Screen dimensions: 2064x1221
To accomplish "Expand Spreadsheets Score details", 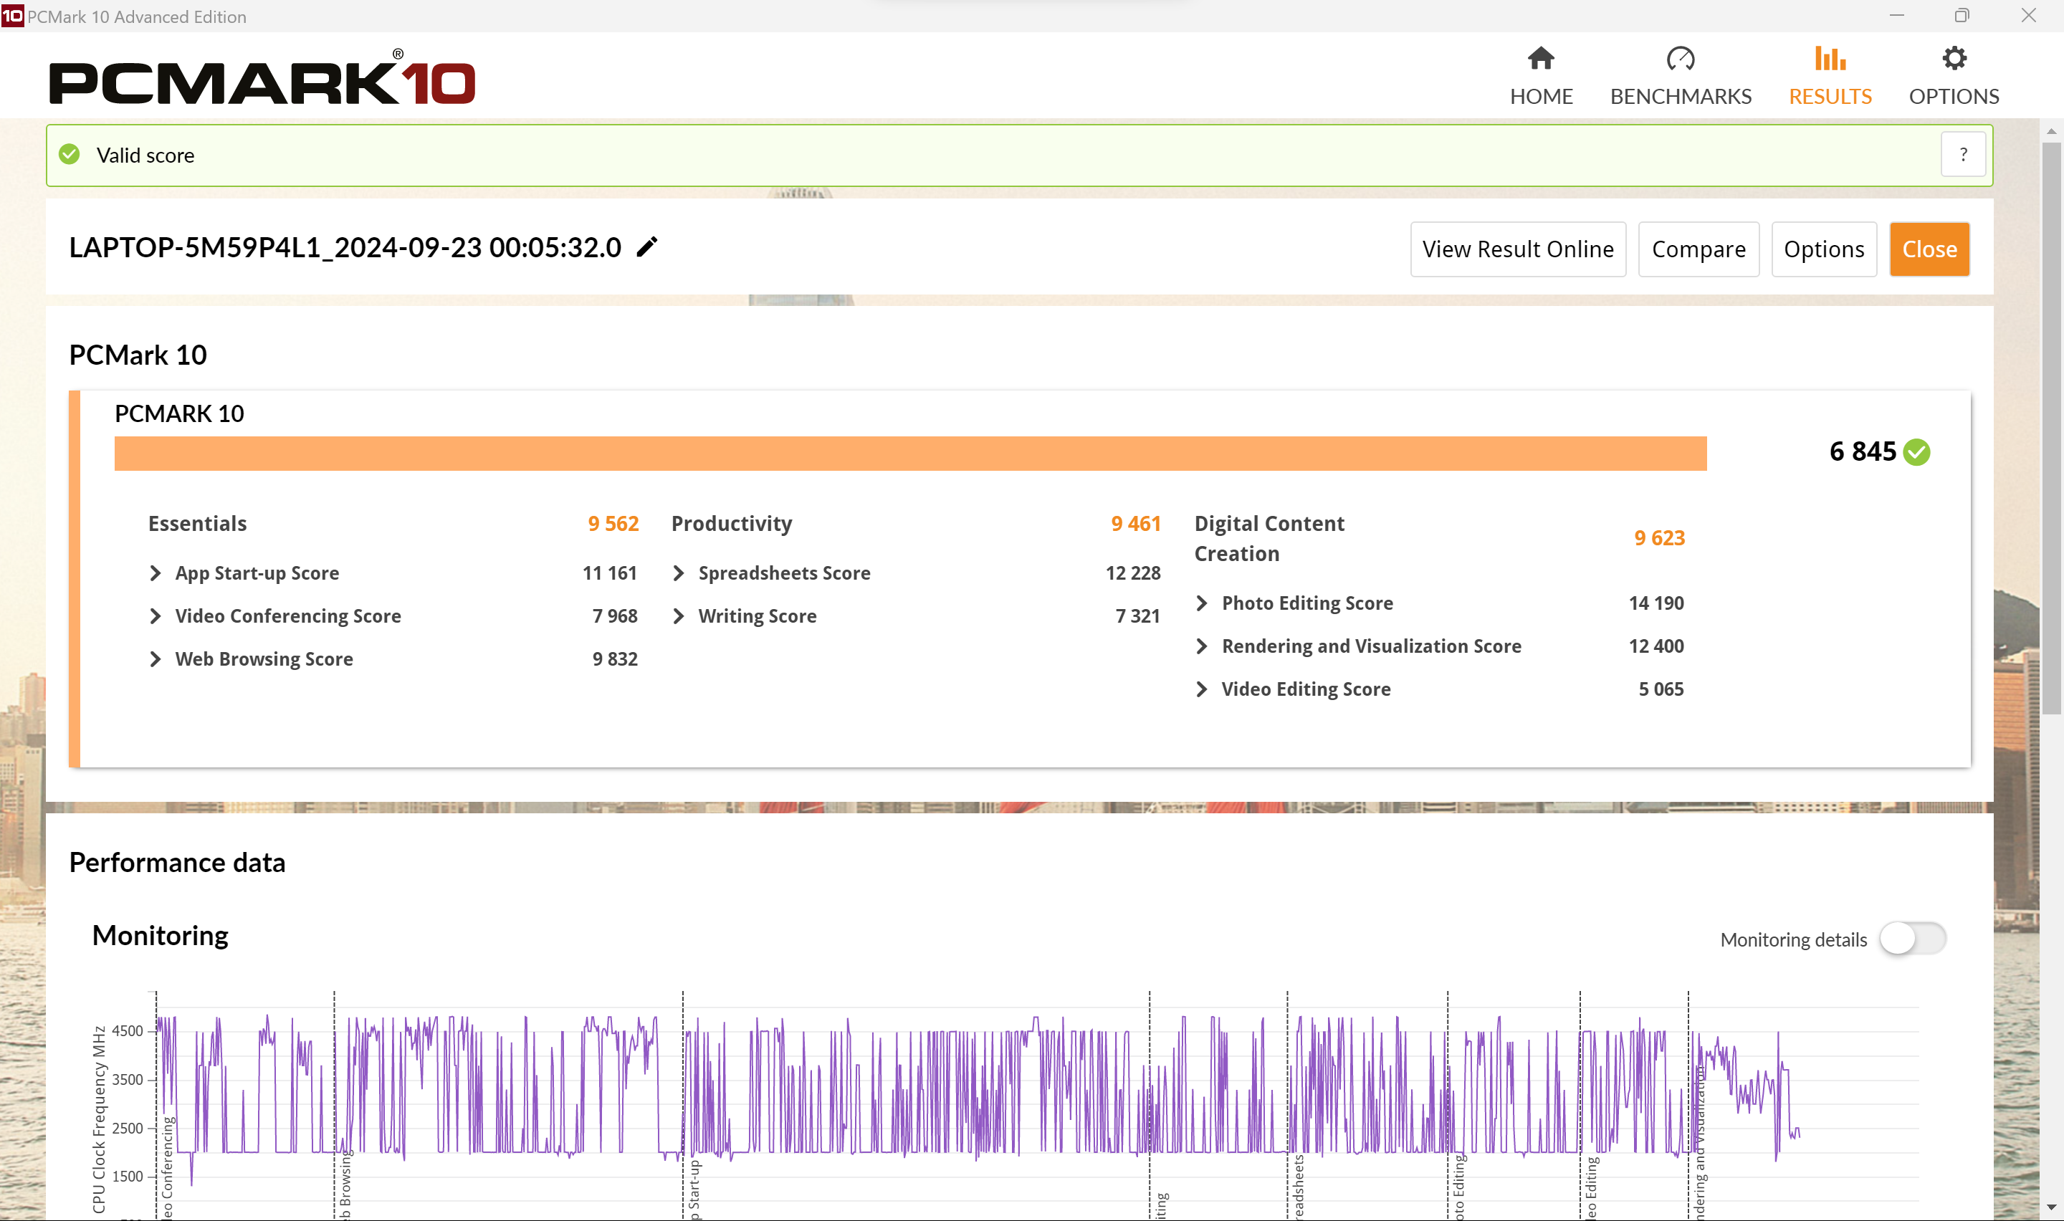I will pos(679,573).
